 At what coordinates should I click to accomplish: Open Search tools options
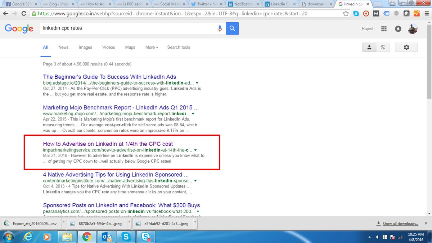point(179,47)
